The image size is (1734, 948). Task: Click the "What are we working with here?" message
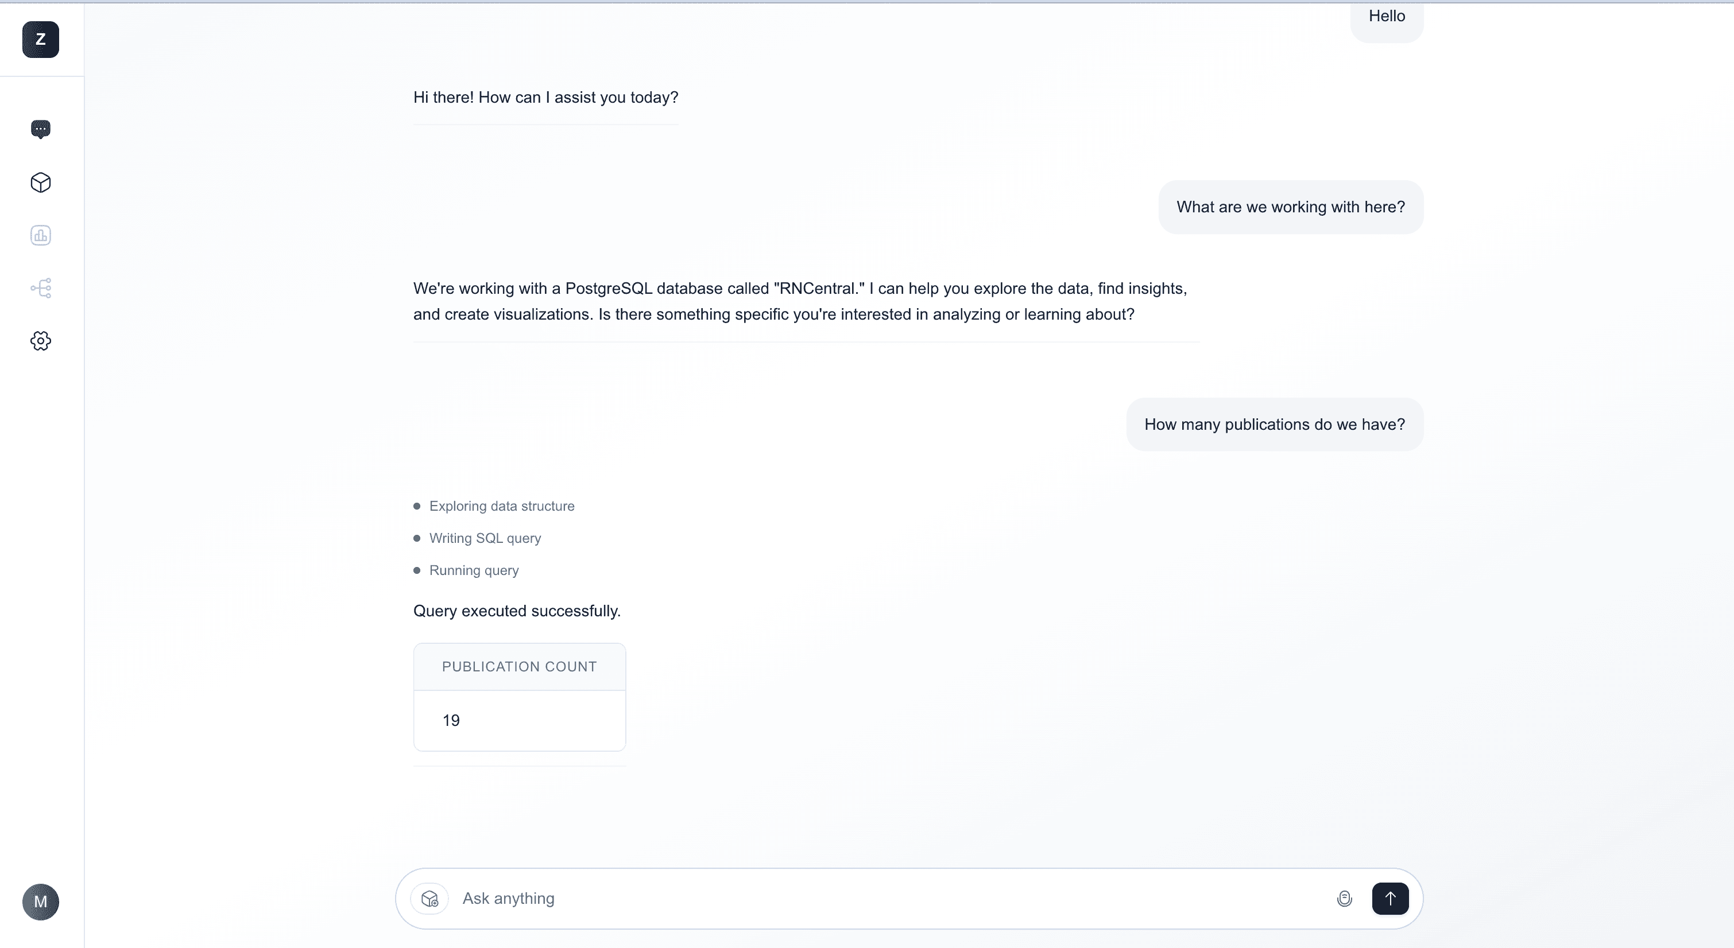coord(1290,207)
